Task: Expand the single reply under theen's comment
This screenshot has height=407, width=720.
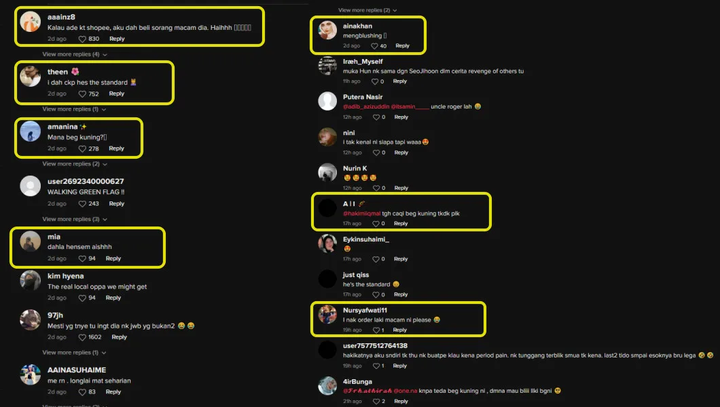Action: click(x=75, y=109)
